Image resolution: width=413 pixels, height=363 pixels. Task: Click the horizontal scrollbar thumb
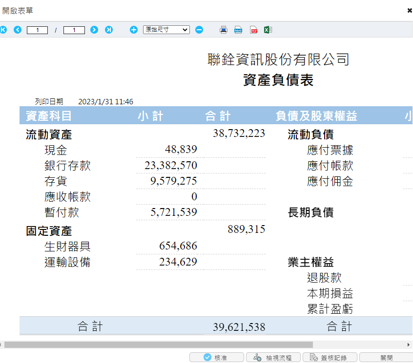click(x=159, y=344)
